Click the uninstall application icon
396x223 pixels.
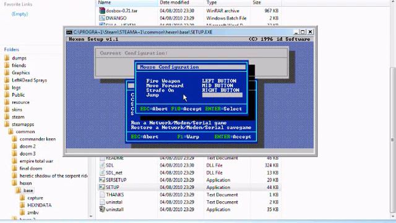(x=102, y=209)
